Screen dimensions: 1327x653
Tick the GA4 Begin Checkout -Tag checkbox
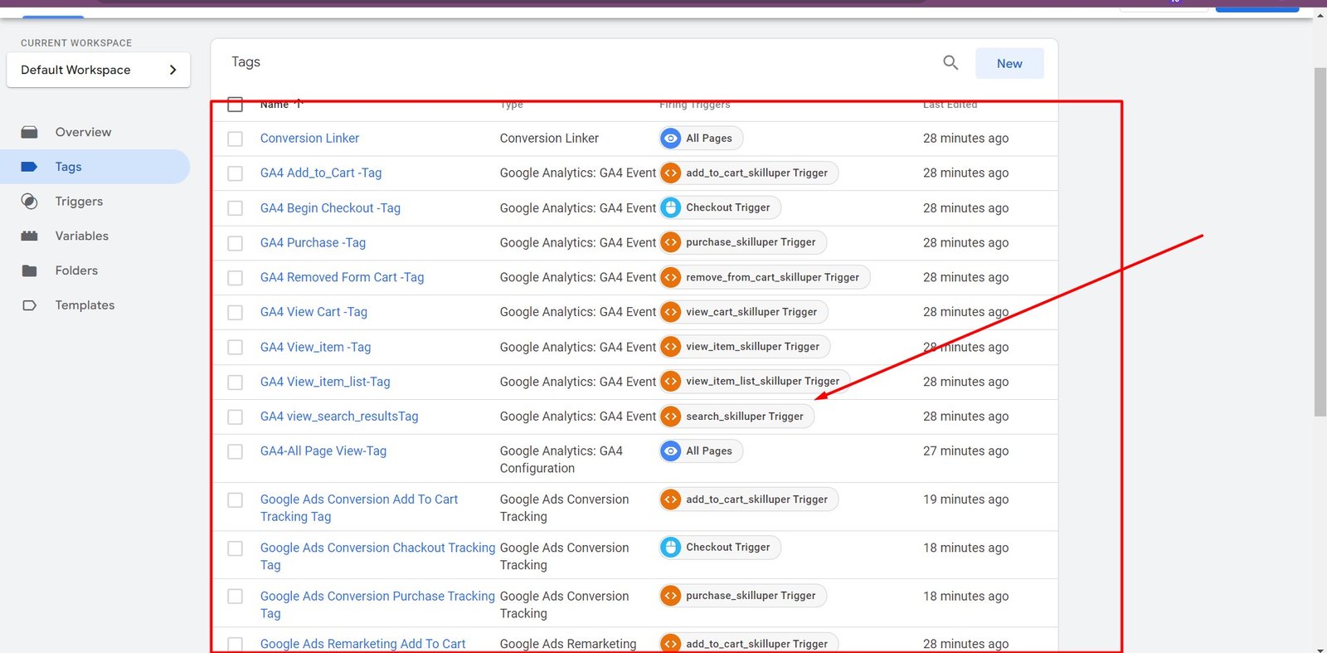coord(236,208)
